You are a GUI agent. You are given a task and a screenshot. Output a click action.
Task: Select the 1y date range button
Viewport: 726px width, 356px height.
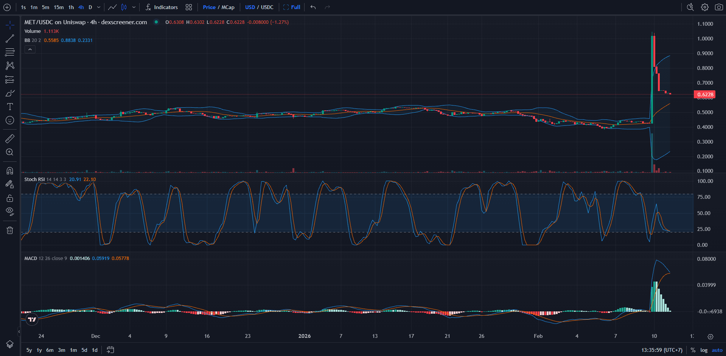pyautogui.click(x=39, y=350)
